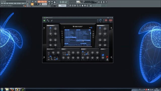Viewport: 161px width, 91px height.
Task: Stop playback with the stop button
Action: point(37,4)
